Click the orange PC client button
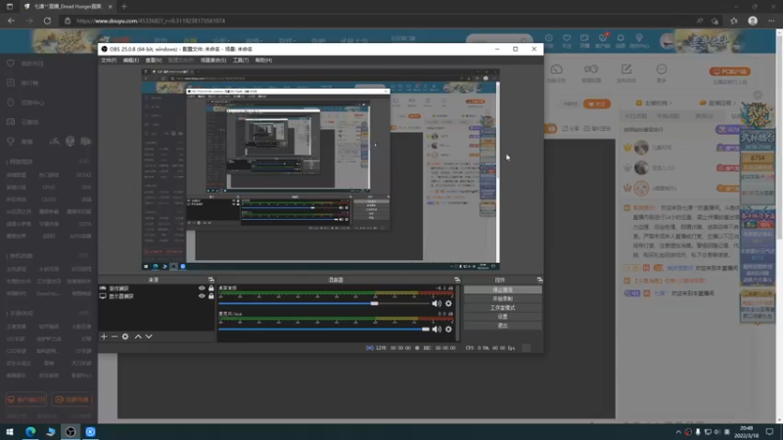This screenshot has height=440, width=783. [x=729, y=71]
